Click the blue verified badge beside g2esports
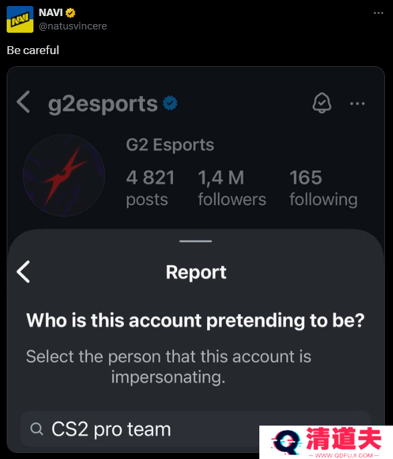This screenshot has height=459, width=393. [170, 103]
